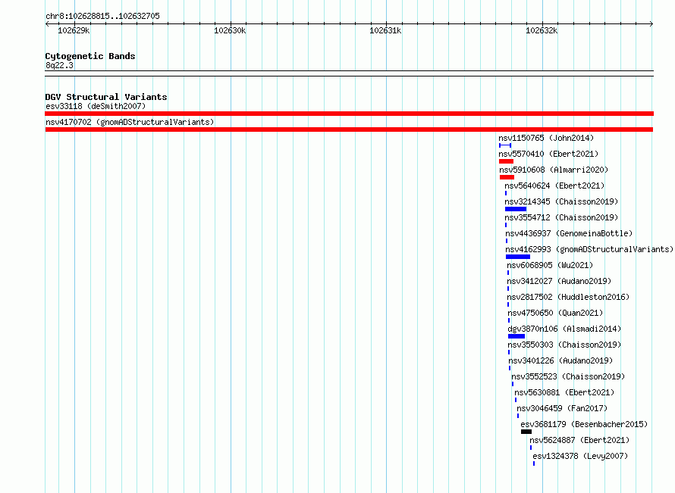This screenshot has height=493, width=675.
Task: Click the red bar under nsv5910608
Action: (x=507, y=177)
